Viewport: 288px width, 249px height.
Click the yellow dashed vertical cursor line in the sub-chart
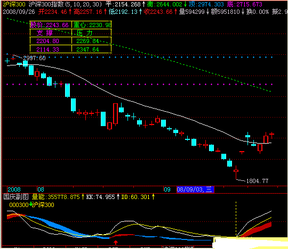tap(236, 219)
